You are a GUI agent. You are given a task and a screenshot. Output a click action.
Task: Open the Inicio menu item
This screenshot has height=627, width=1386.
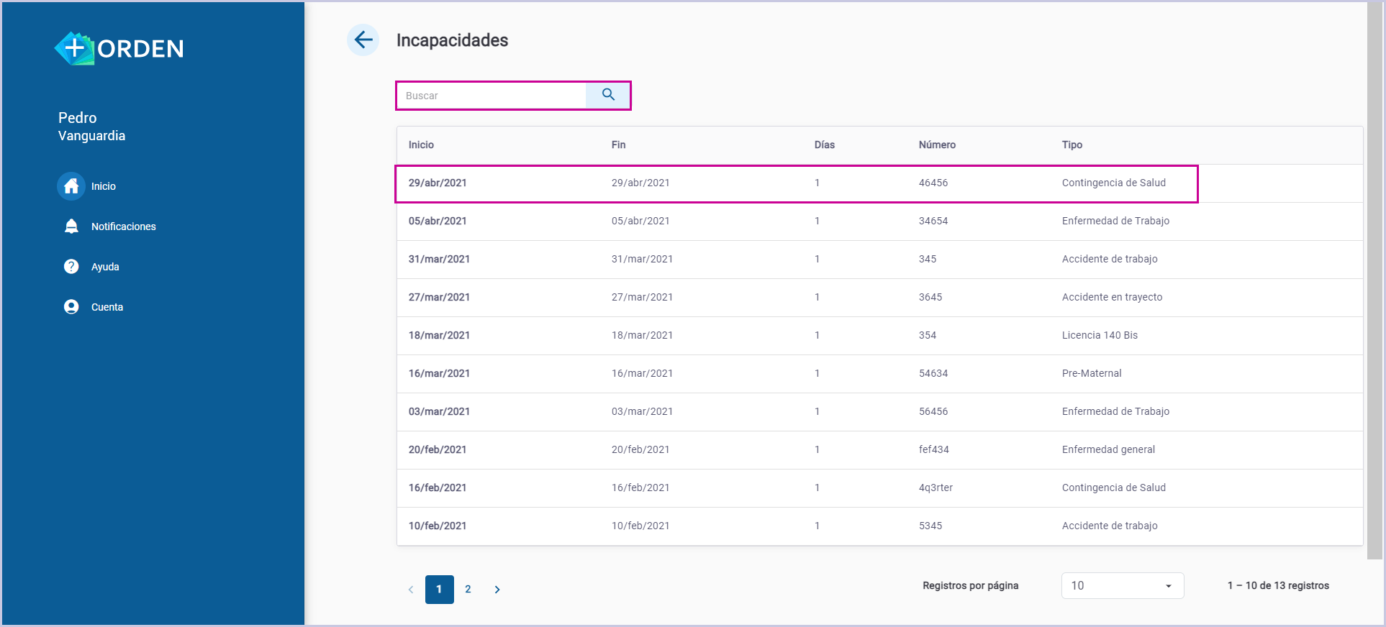tap(104, 186)
